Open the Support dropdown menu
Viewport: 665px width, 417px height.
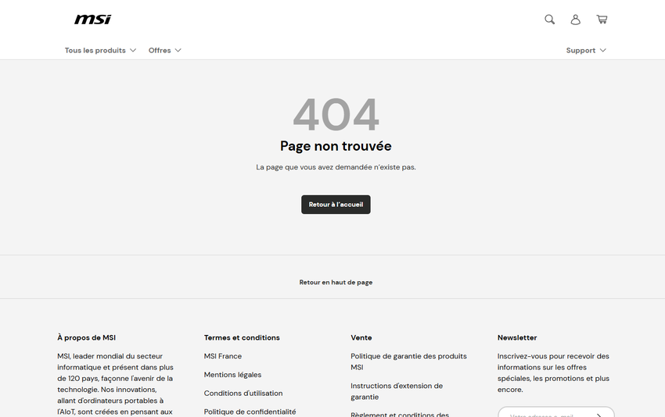585,50
